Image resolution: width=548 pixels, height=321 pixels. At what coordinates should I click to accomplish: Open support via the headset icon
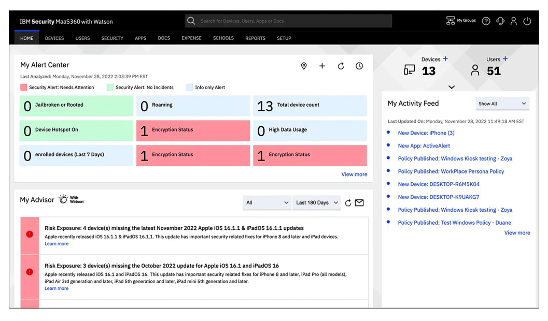coord(500,21)
